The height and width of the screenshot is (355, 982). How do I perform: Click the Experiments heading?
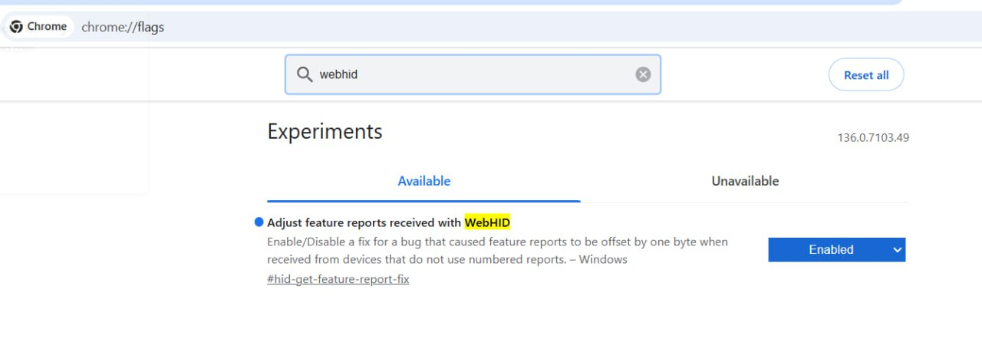[x=325, y=132]
